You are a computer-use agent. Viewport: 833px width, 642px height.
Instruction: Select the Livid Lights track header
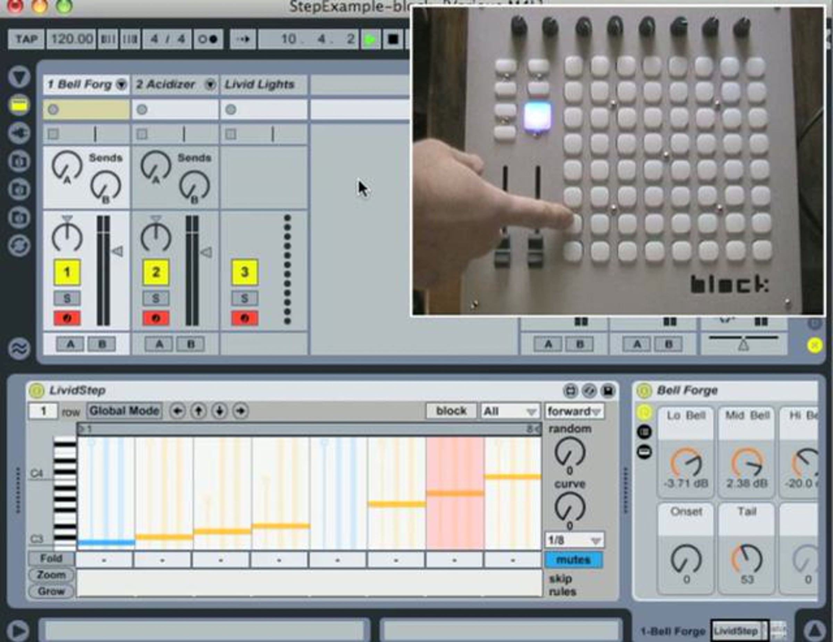[x=263, y=84]
